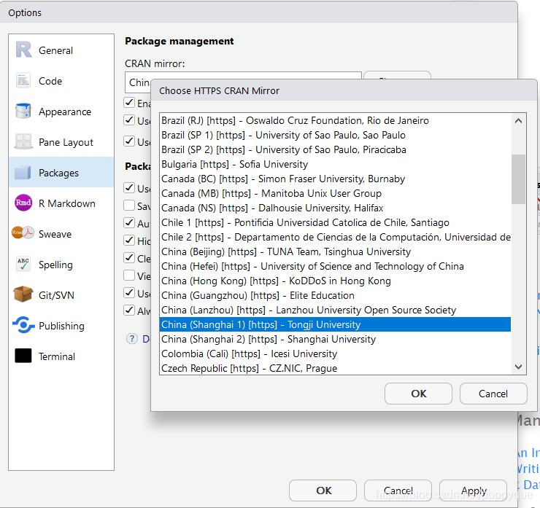Select Brazil (SP 2) Piracicaba mirror
540x508 pixels.
[x=335, y=149]
